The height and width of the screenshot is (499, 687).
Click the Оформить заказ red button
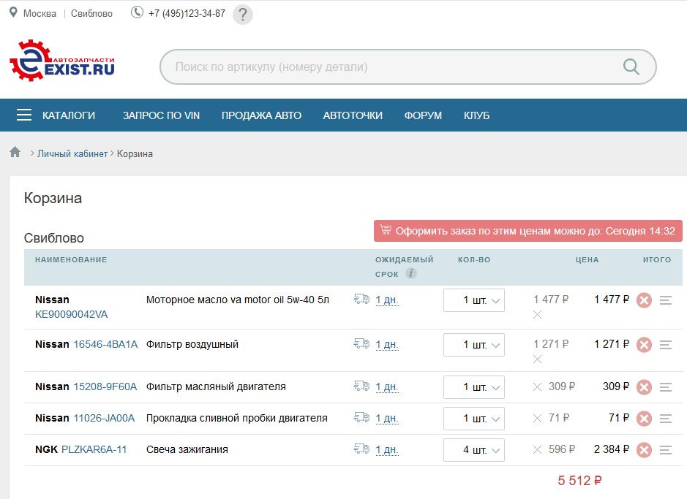coord(528,231)
